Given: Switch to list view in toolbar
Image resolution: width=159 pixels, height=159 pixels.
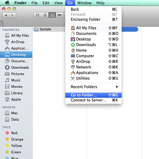Looking at the screenshot, I should 45,15.
